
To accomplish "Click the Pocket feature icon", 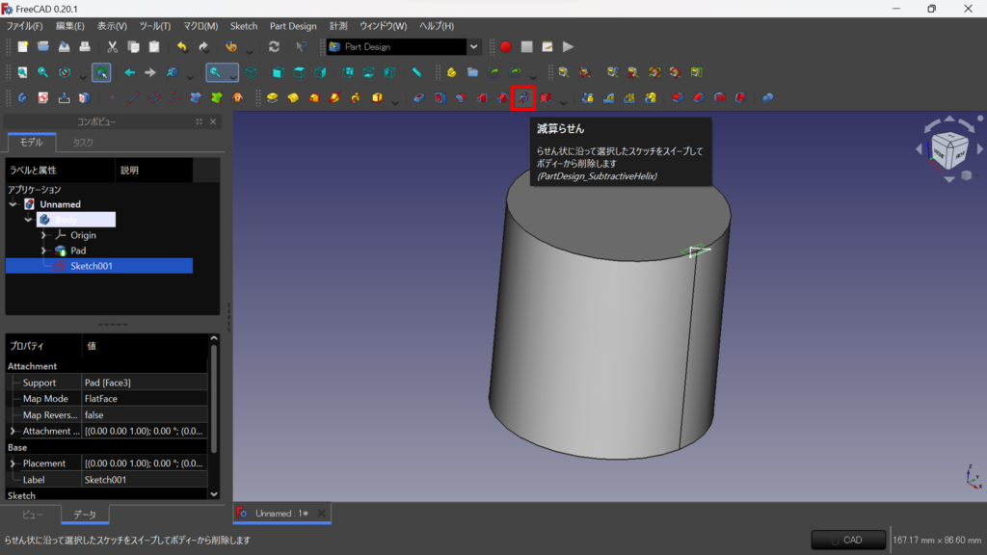I will (419, 97).
